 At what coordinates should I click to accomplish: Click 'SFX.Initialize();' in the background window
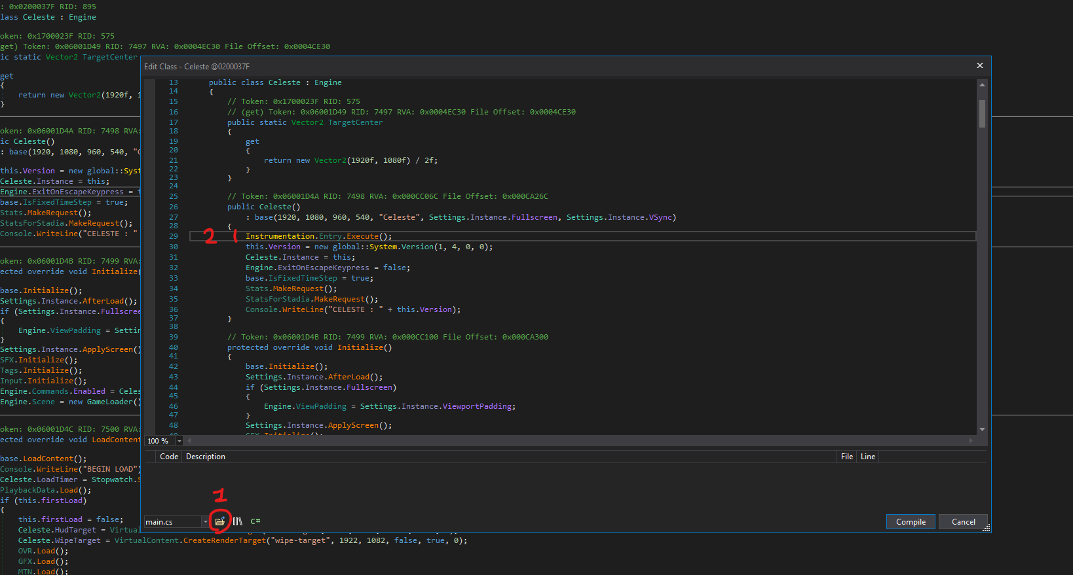coord(39,360)
